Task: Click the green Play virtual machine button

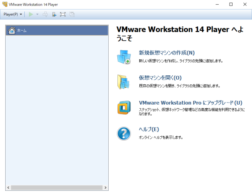Action: [x=31, y=14]
